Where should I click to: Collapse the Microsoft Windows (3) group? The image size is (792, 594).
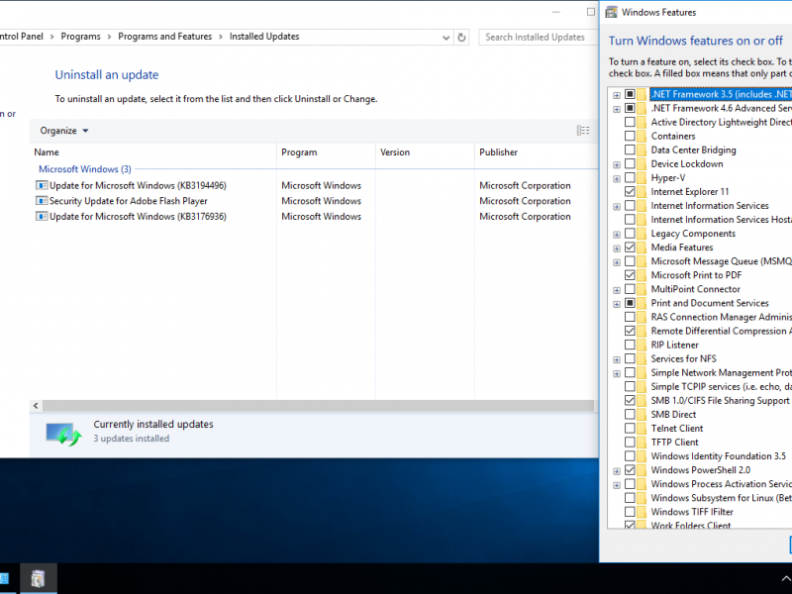(85, 169)
